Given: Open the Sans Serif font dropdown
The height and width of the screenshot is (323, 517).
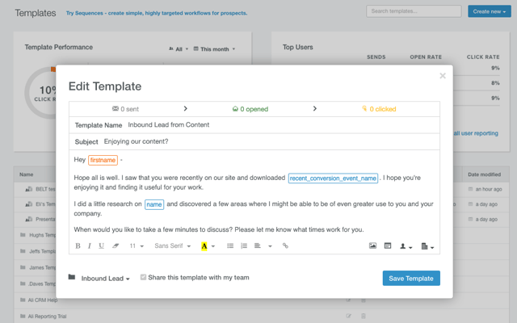Looking at the screenshot, I should point(172,245).
